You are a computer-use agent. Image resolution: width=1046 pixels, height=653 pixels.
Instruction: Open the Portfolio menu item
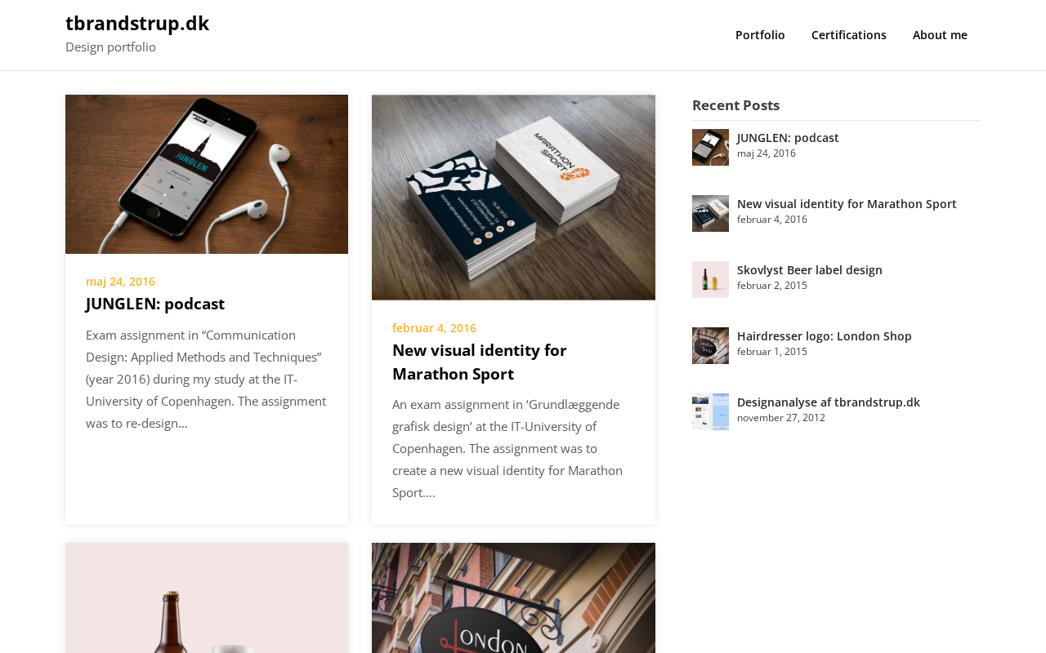[x=760, y=35]
